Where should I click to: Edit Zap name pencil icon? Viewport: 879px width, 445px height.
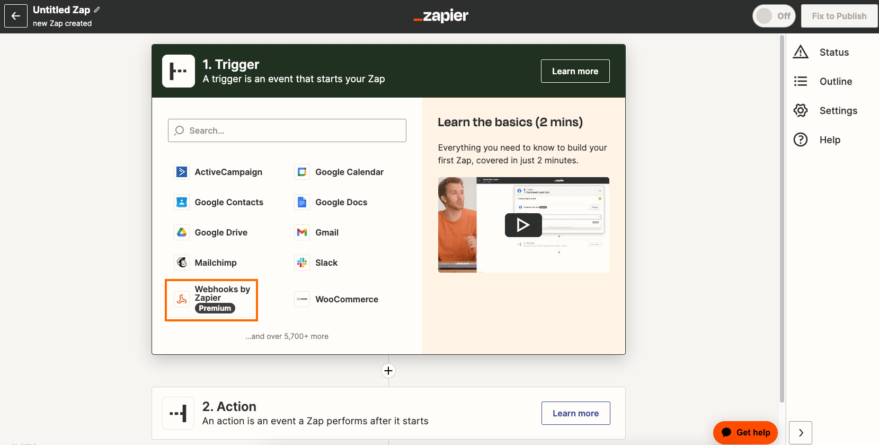97,10
